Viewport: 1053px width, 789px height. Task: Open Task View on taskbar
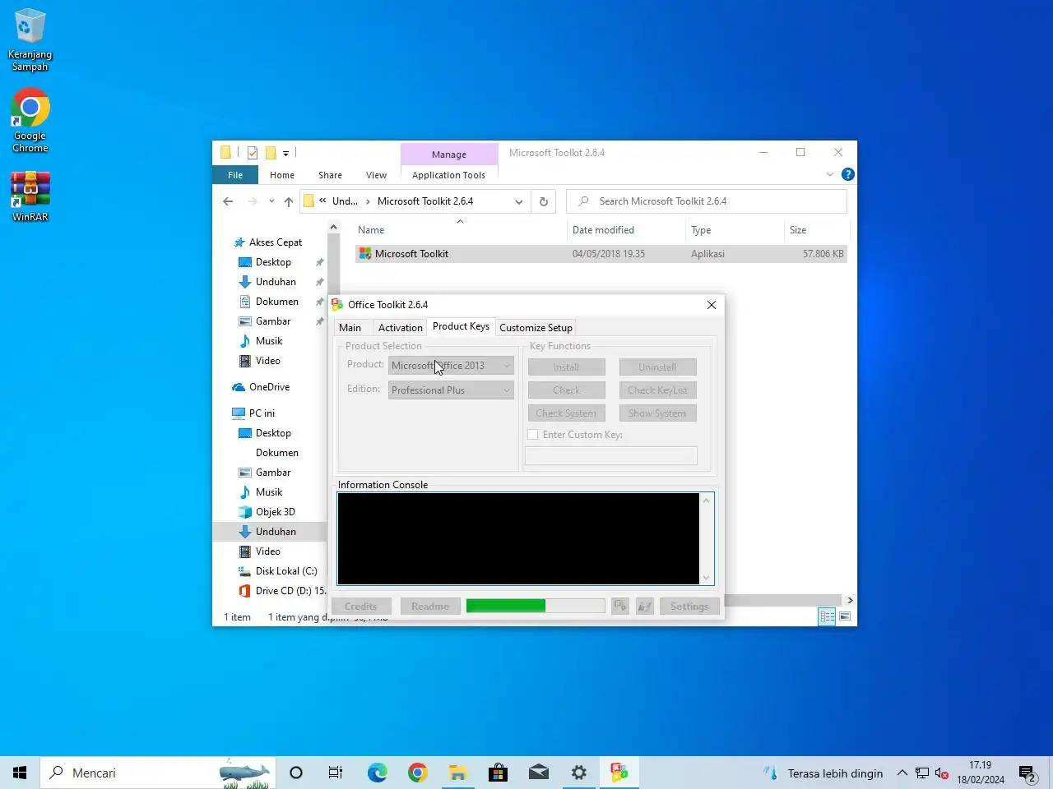(x=336, y=773)
